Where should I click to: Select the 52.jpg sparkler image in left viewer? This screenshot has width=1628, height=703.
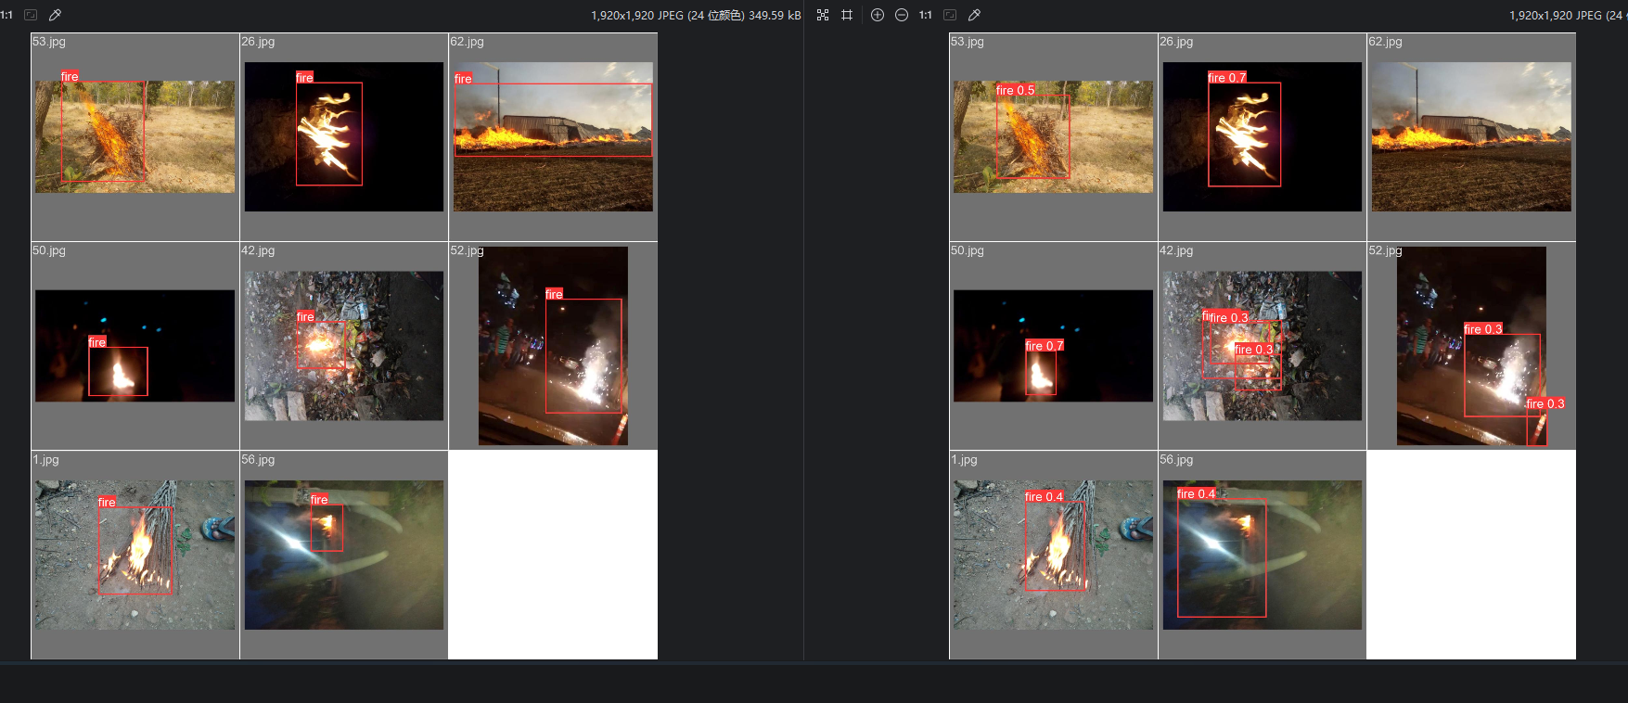pos(553,346)
